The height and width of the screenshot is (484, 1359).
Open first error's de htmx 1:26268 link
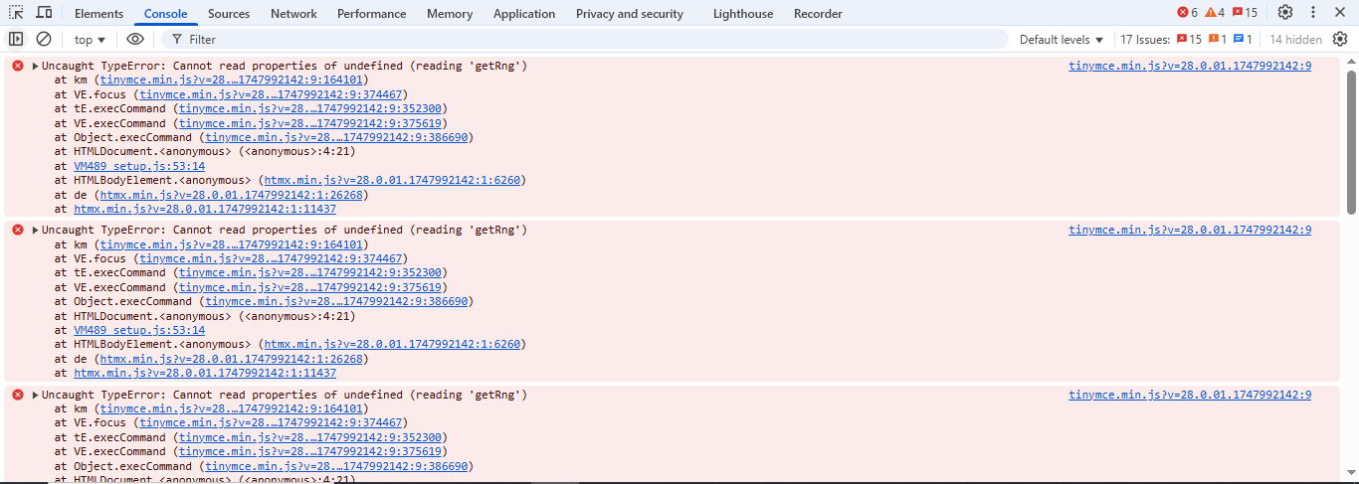pyautogui.click(x=231, y=195)
